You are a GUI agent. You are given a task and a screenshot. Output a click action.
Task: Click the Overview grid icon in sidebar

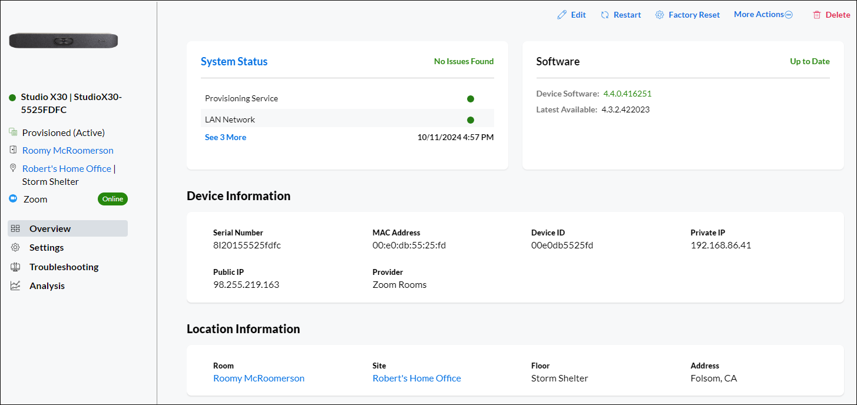coord(16,228)
